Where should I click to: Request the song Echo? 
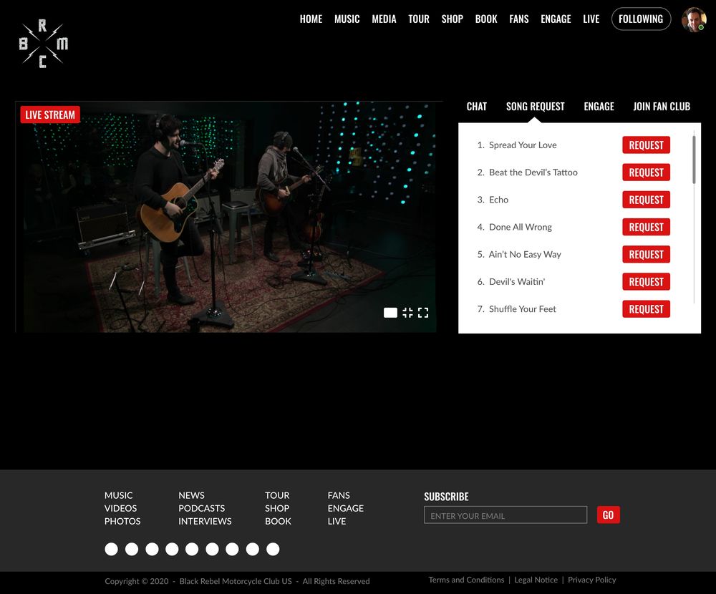pyautogui.click(x=646, y=200)
